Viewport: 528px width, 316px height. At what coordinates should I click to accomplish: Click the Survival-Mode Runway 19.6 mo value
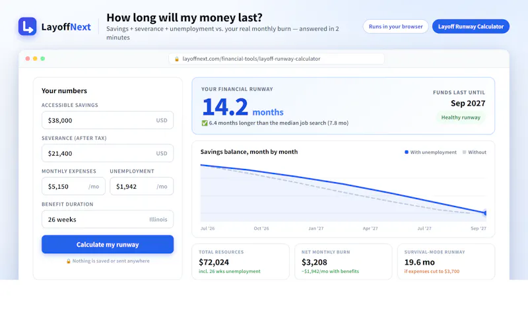coord(419,262)
